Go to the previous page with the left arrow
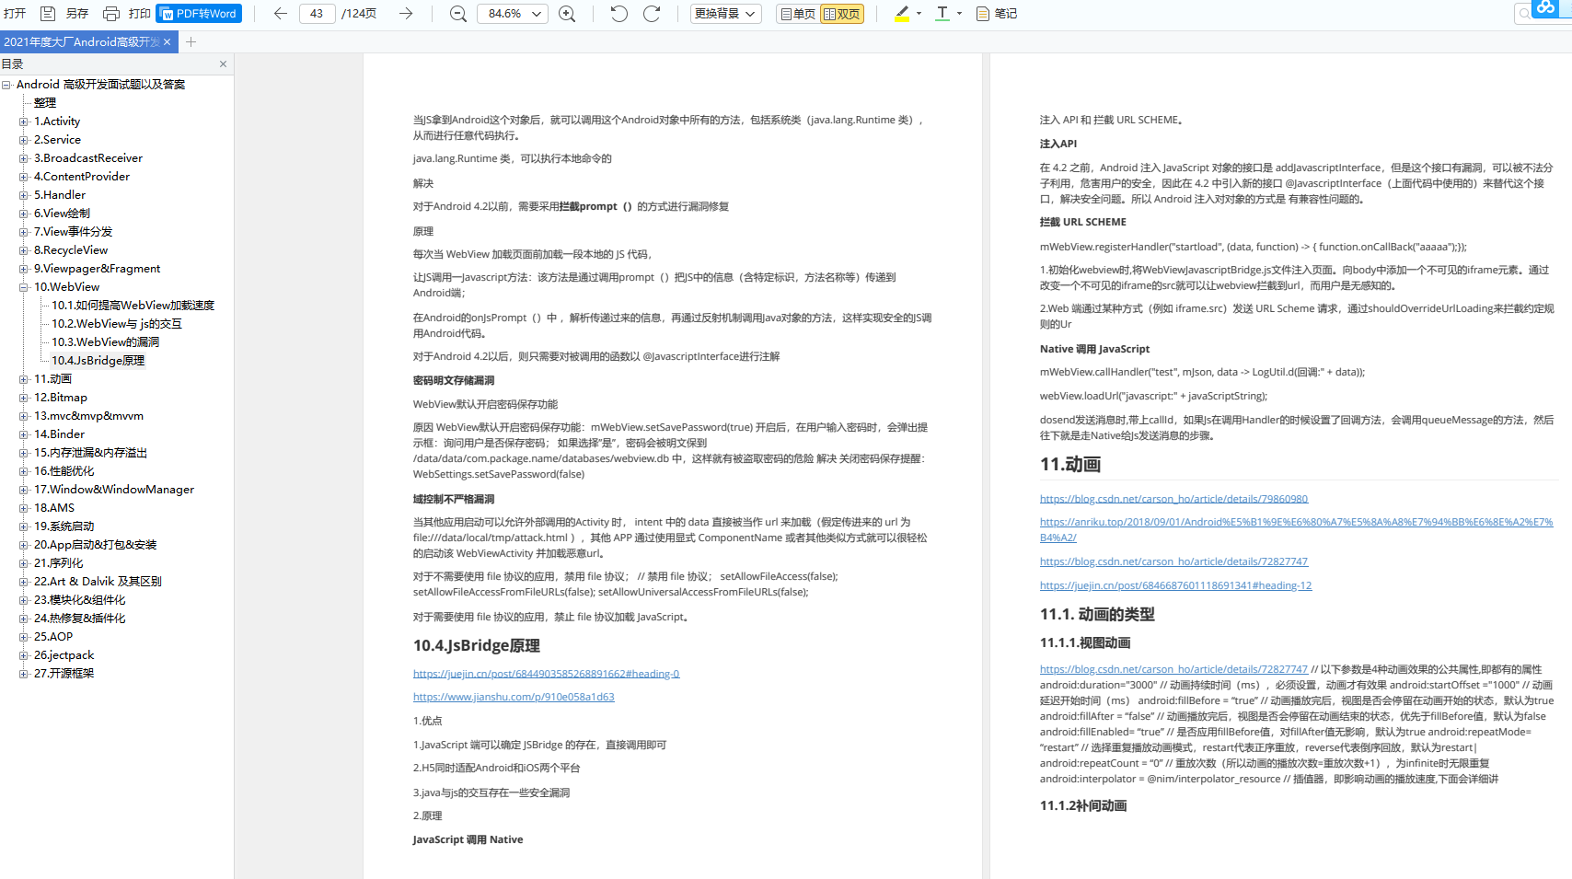The width and height of the screenshot is (1572, 879). (x=281, y=14)
